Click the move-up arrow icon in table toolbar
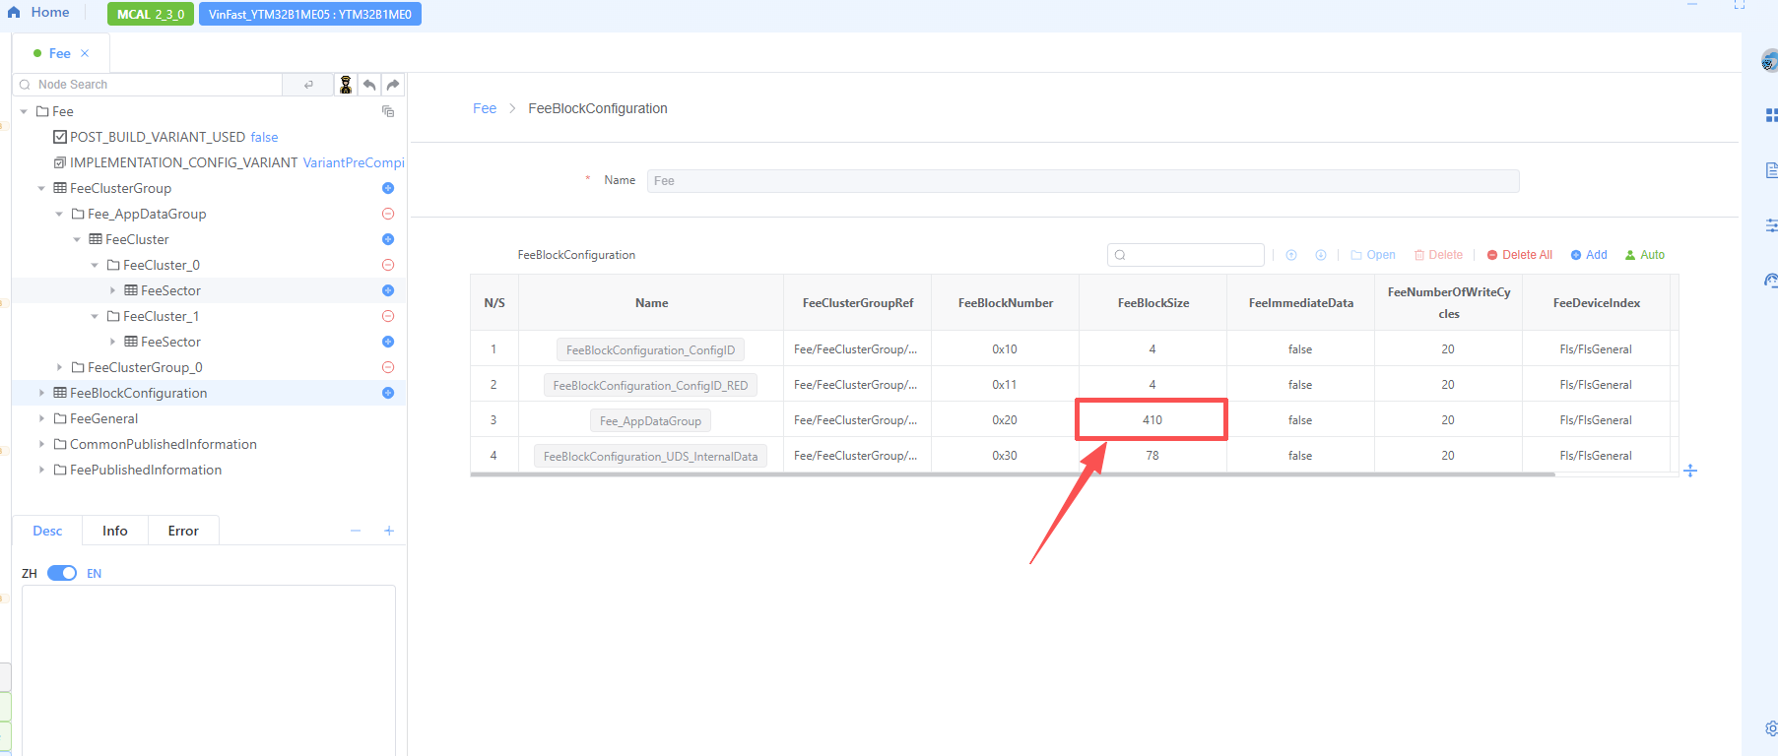The height and width of the screenshot is (756, 1778). pyautogui.click(x=1291, y=255)
